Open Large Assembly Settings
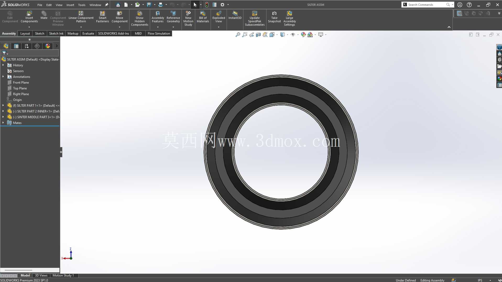The height and width of the screenshot is (282, 502). coord(290,18)
